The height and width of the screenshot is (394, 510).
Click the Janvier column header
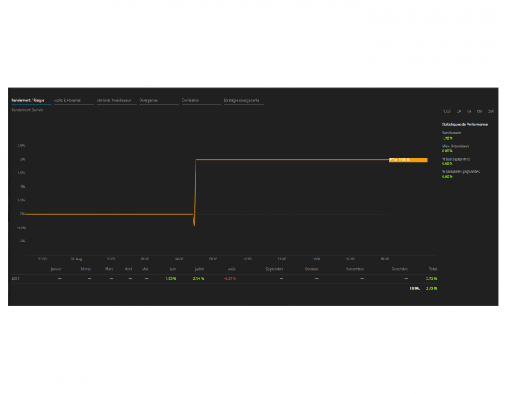56,269
